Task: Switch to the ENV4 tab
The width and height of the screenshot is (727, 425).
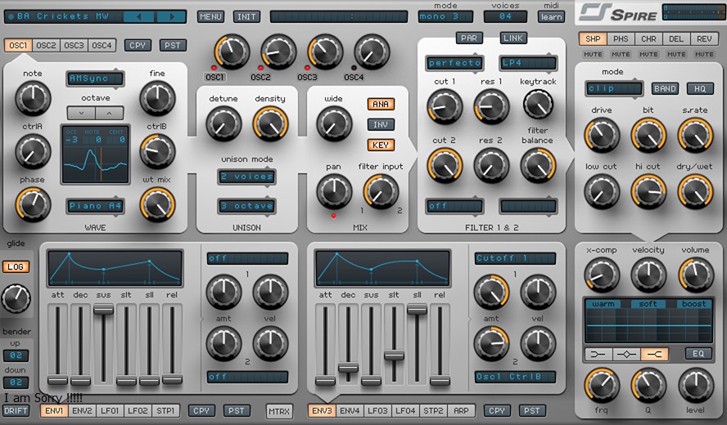Action: click(x=350, y=410)
